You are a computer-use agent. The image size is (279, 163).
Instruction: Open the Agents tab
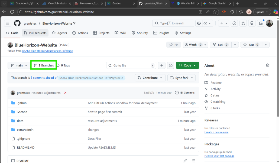(x=59, y=33)
